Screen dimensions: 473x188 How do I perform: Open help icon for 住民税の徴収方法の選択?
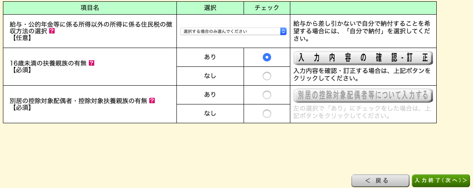[52, 31]
